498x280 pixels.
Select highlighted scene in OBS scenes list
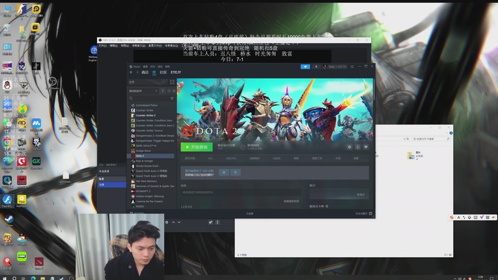(x=112, y=184)
